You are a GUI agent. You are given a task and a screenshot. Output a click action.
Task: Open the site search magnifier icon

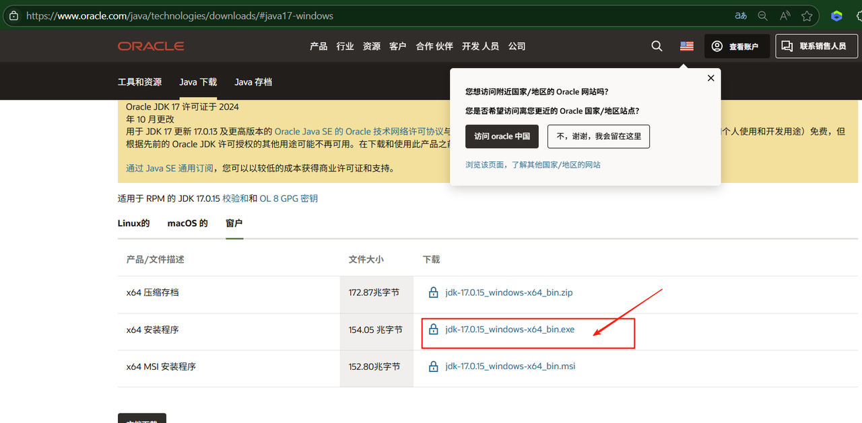[657, 46]
